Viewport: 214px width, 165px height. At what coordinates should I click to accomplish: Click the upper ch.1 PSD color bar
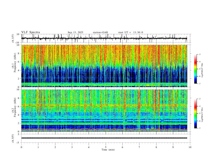coord(195,69)
